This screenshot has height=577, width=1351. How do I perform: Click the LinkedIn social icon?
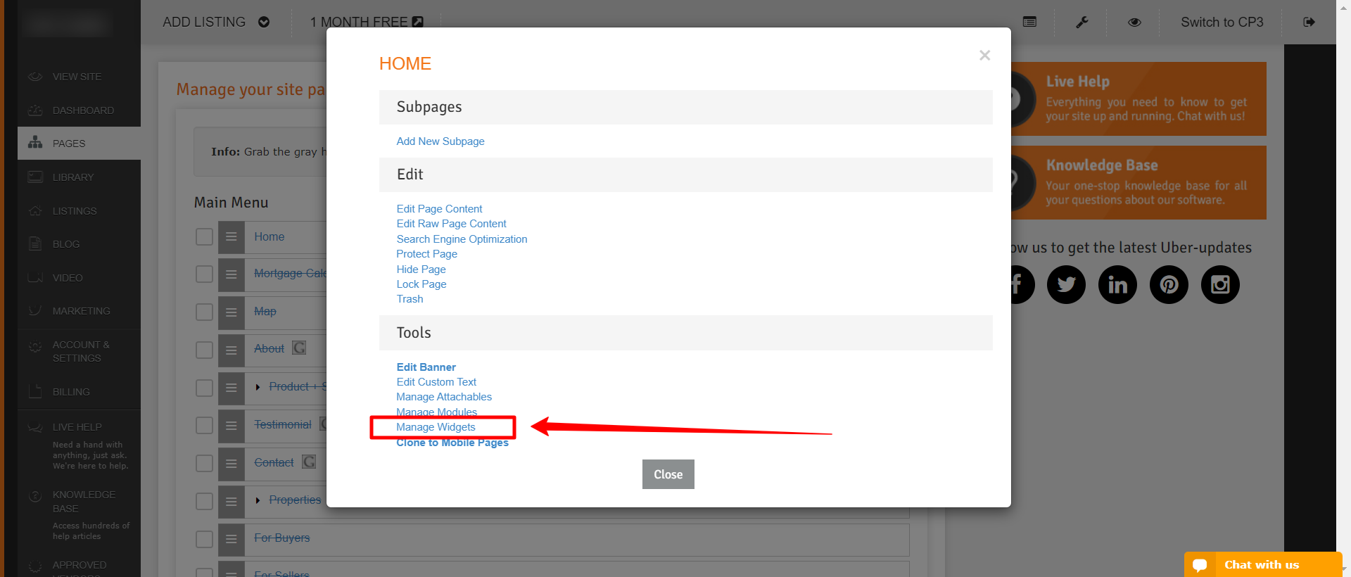(x=1117, y=284)
